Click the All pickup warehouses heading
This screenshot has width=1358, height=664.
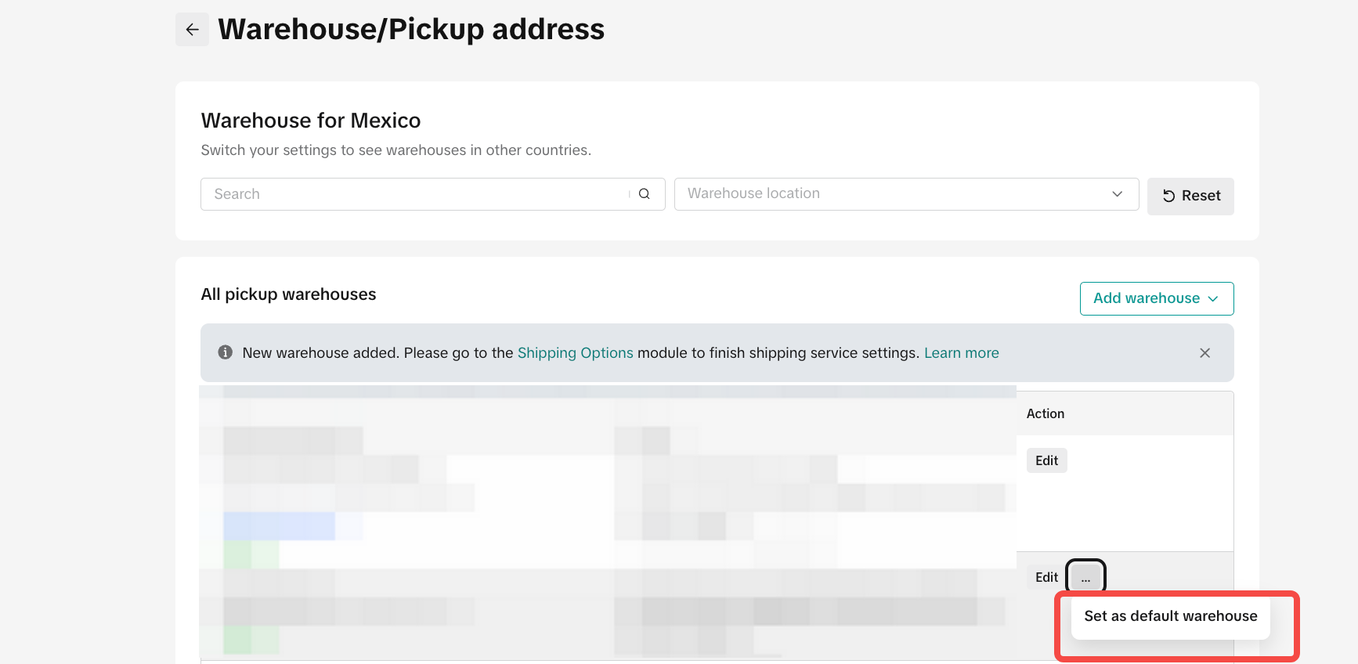288,294
